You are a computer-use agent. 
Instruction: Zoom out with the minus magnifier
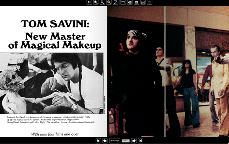(109, 2)
